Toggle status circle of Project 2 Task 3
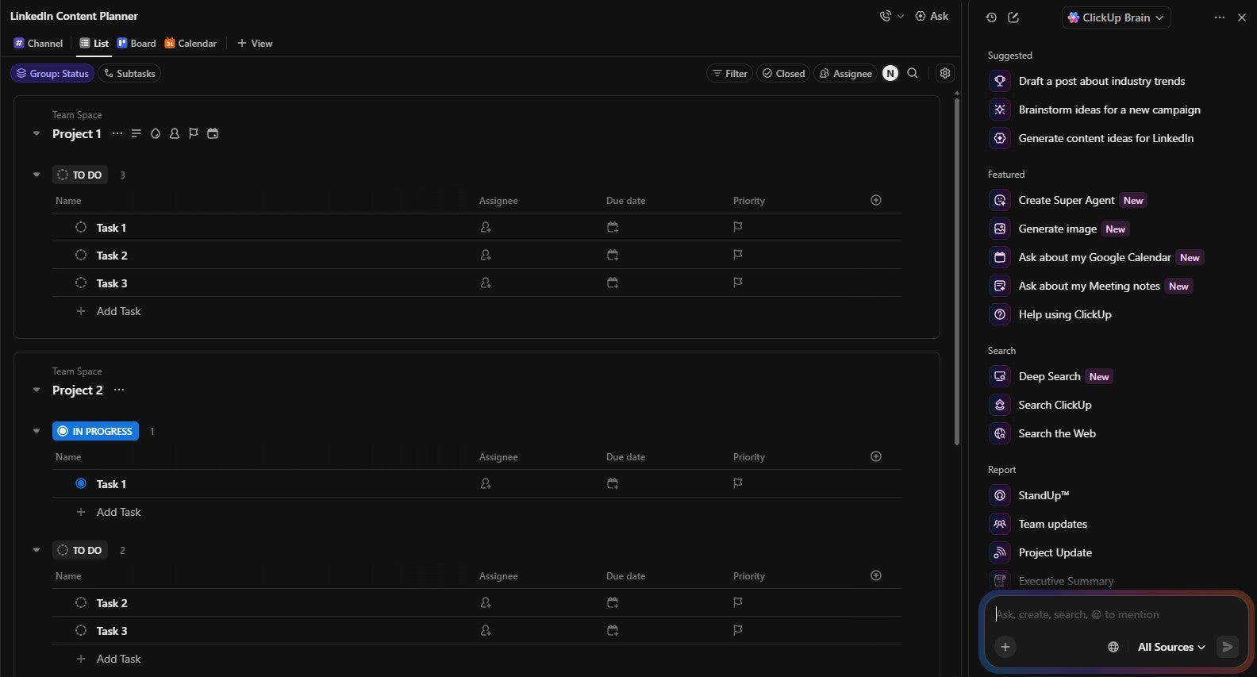 pyautogui.click(x=81, y=631)
